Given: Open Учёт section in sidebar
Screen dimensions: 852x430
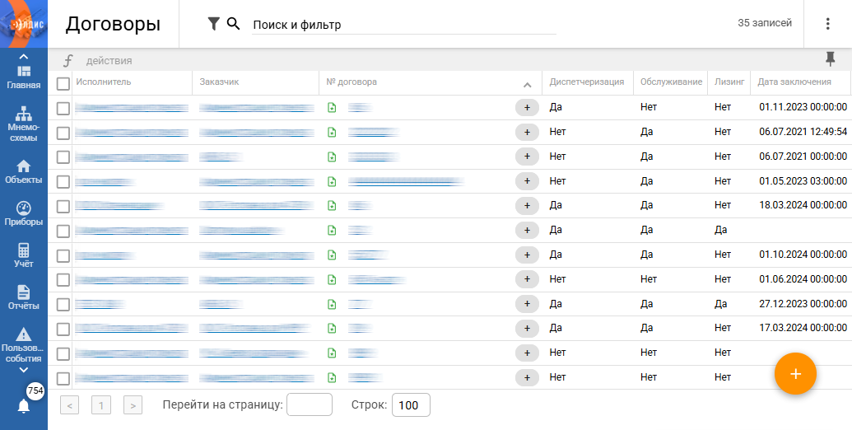Looking at the screenshot, I should [24, 255].
